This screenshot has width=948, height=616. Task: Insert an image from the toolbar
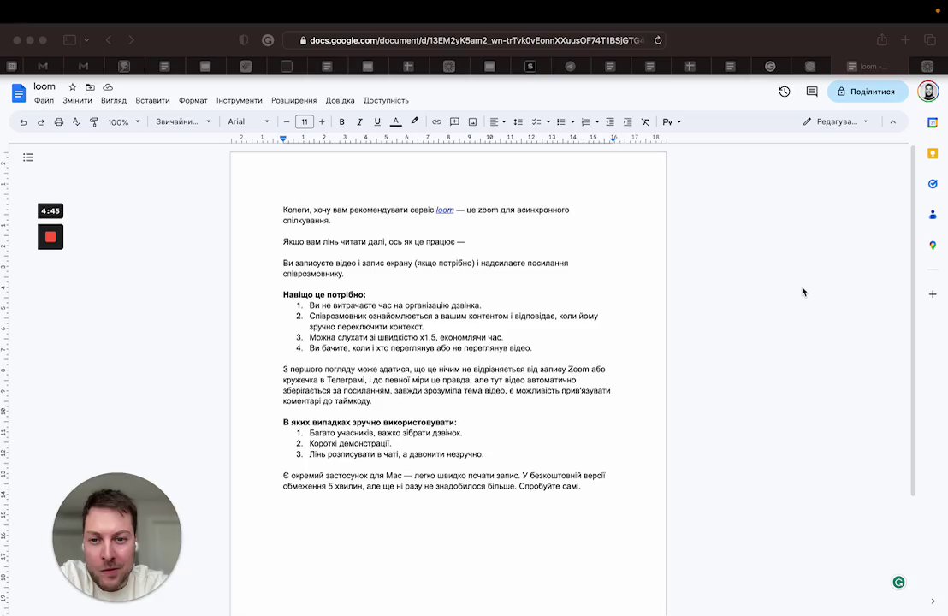(473, 122)
